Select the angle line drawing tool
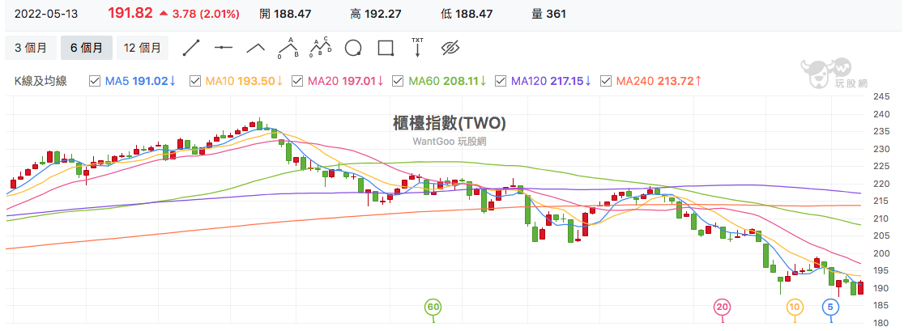The image size is (904, 331). (255, 48)
